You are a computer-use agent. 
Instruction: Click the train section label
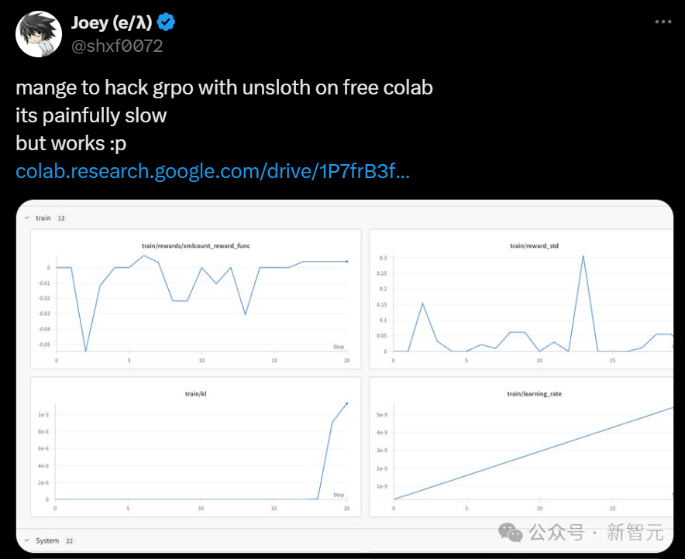tap(43, 218)
